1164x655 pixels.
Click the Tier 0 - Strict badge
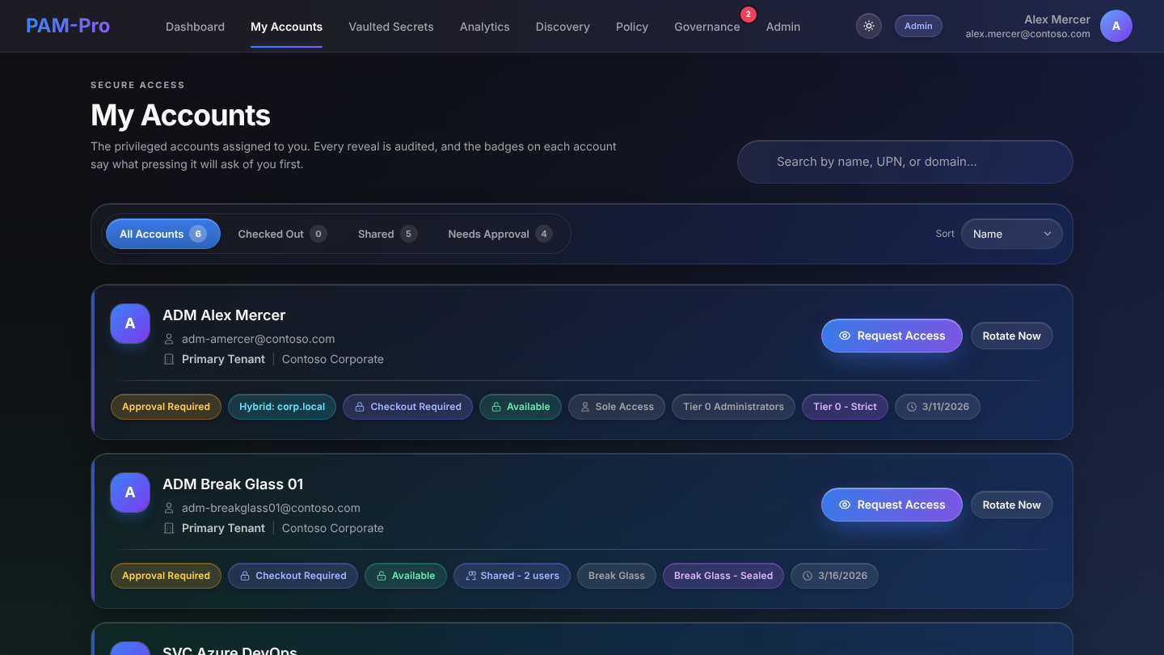[x=845, y=407]
